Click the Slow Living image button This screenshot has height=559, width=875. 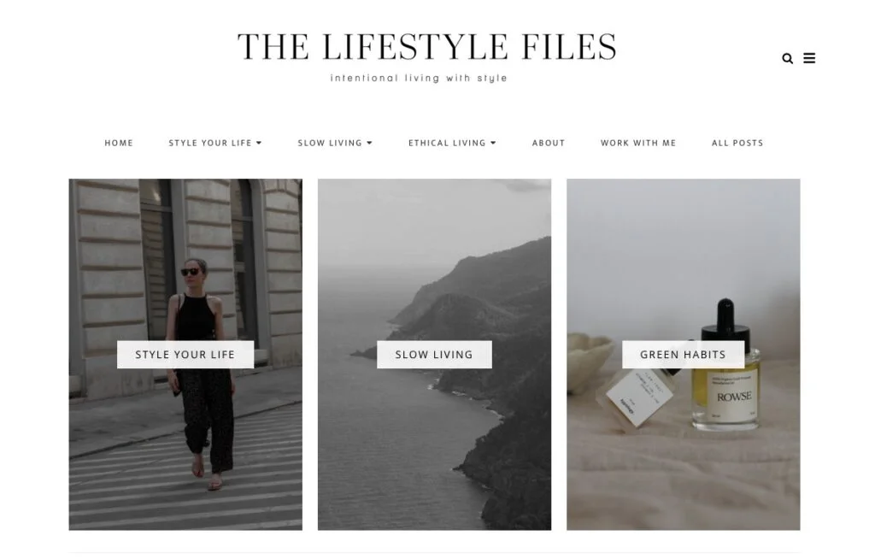click(x=434, y=355)
